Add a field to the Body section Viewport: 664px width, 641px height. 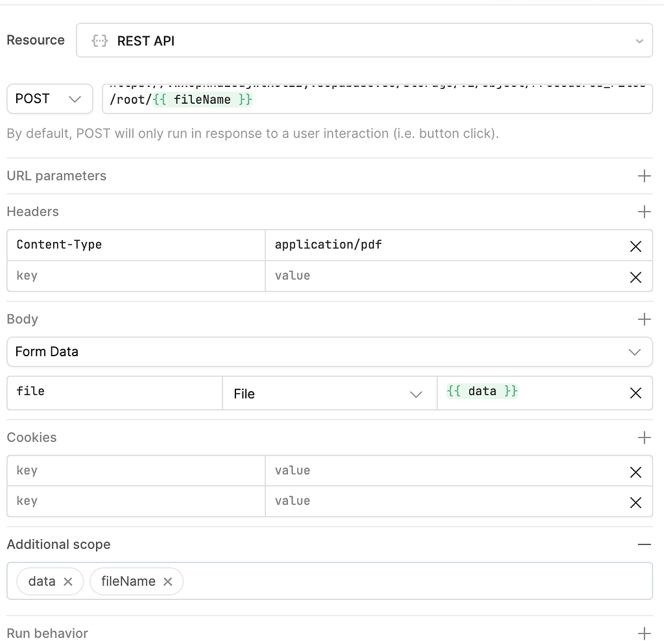pos(644,319)
